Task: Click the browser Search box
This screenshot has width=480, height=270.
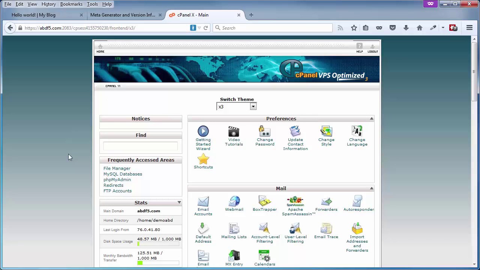Action: 273,28
